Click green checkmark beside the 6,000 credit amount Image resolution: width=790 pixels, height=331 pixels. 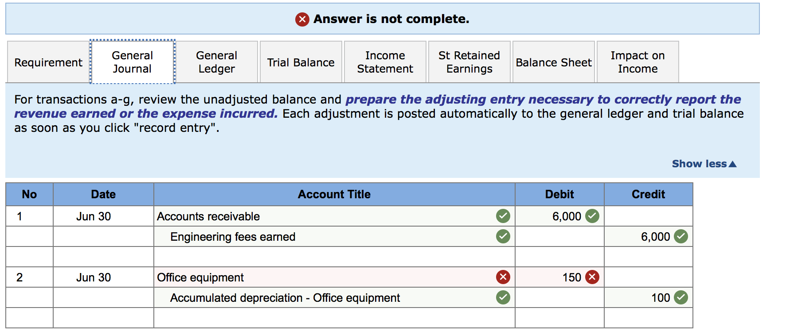[680, 236]
